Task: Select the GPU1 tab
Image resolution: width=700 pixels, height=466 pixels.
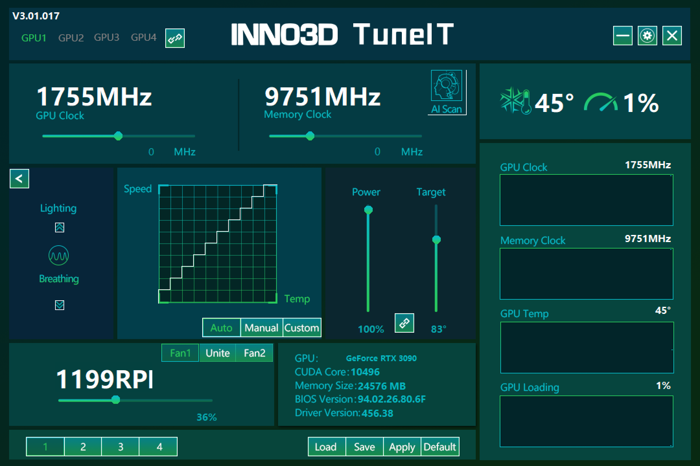Action: 34,38
